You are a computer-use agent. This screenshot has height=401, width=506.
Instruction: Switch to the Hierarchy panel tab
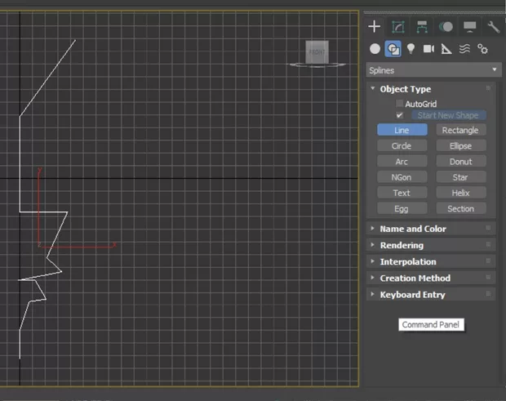tap(422, 27)
